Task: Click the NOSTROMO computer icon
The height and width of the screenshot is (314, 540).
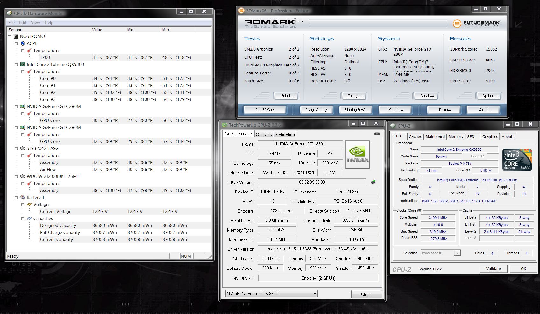Action: (16, 36)
